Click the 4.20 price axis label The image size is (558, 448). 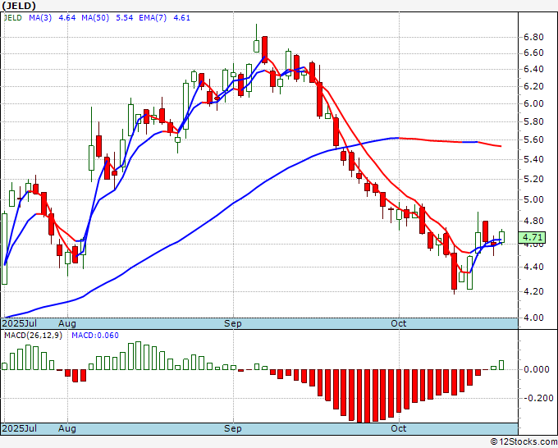point(533,291)
